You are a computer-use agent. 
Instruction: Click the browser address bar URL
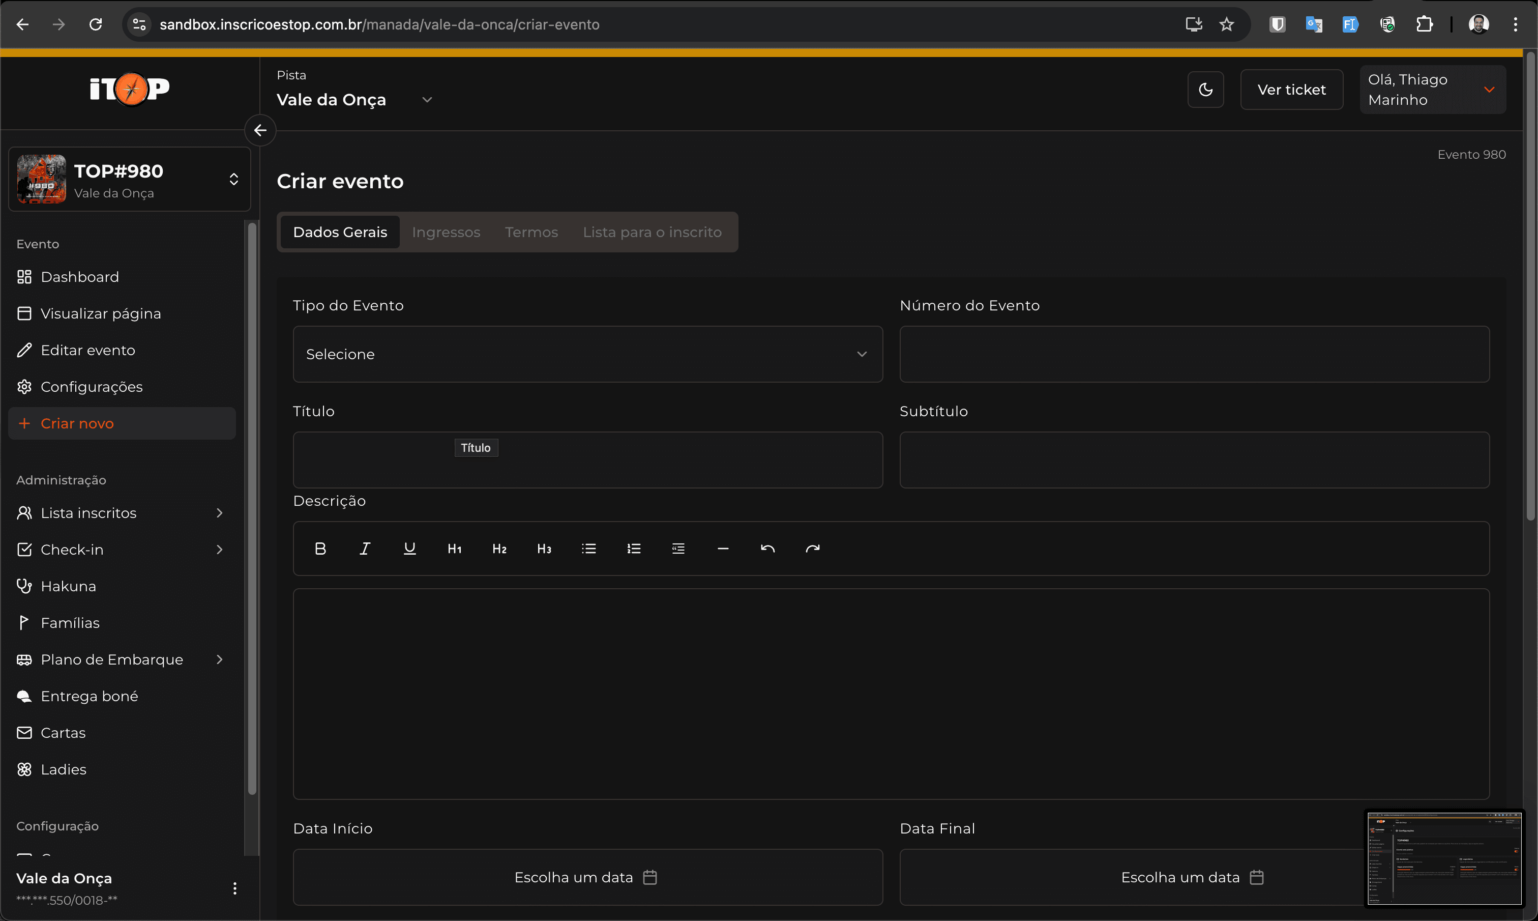[379, 24]
